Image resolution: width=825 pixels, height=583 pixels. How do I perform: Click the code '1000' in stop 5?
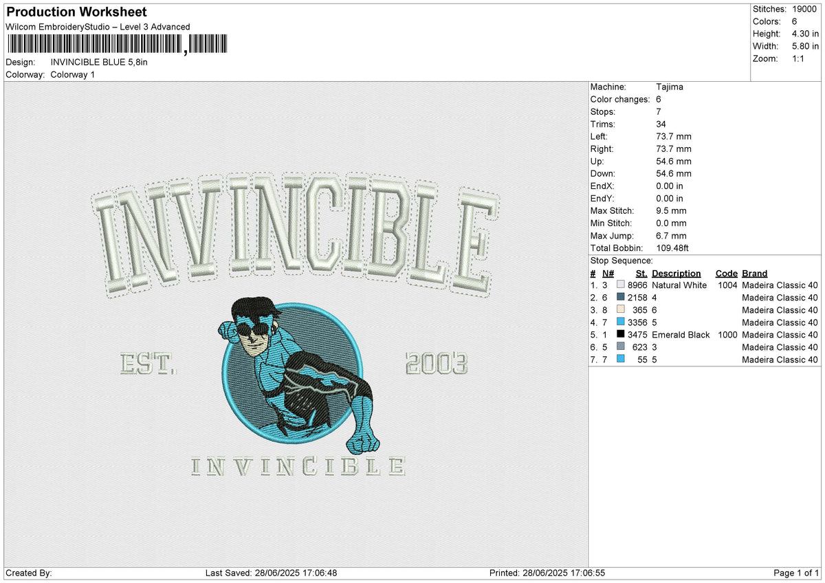click(727, 334)
